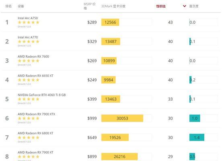Click the sort chevron next to 性价比

coord(184,6)
